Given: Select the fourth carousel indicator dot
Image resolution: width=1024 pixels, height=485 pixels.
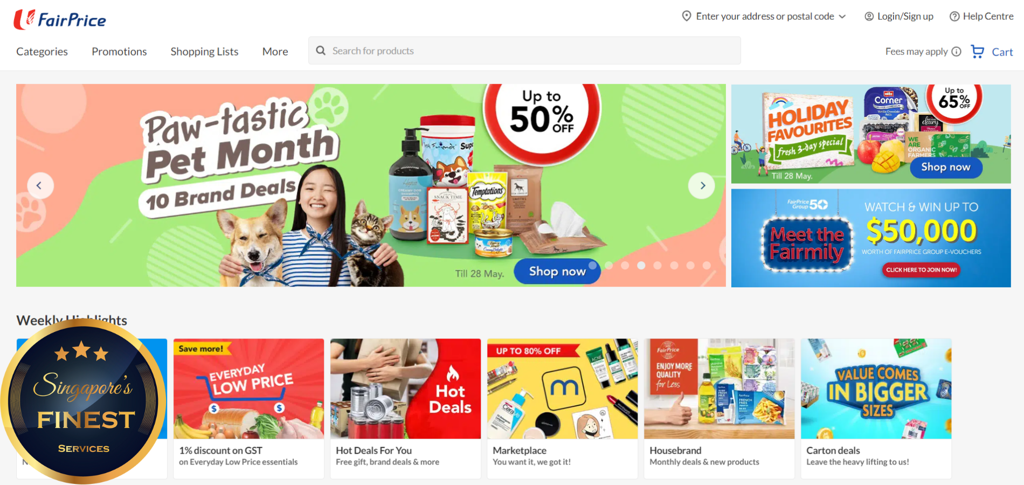Looking at the screenshot, I should pyautogui.click(x=641, y=265).
